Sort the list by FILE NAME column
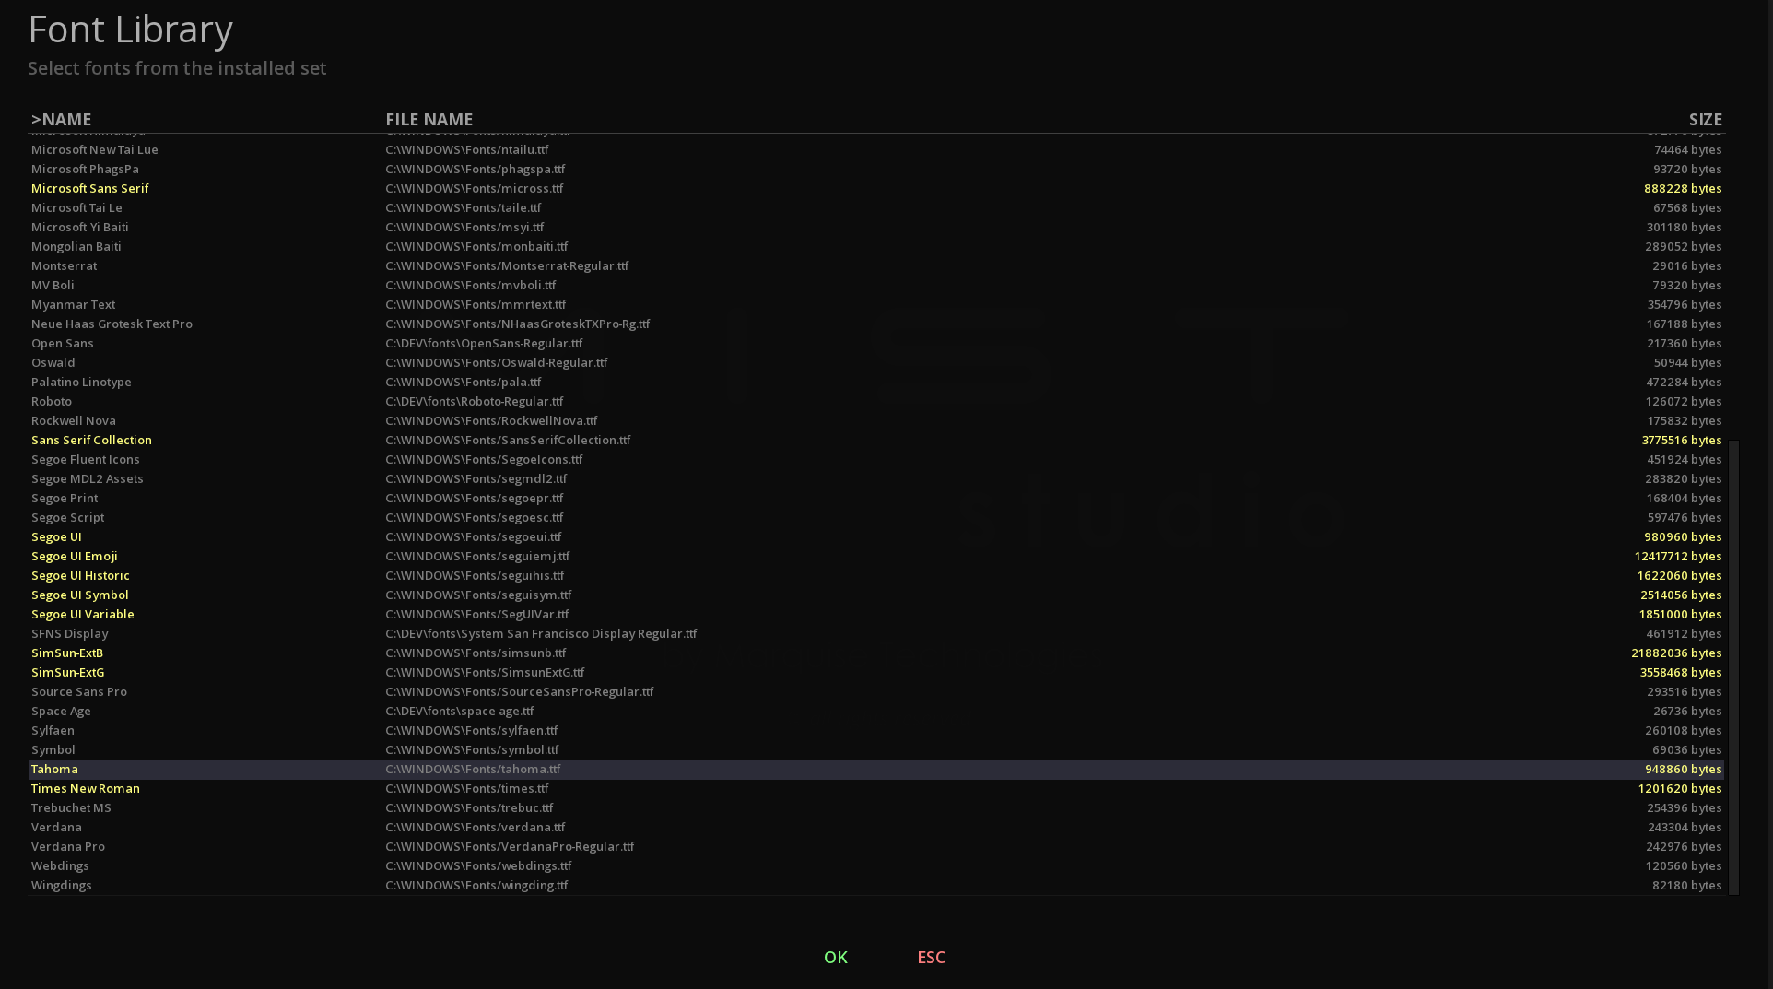The height and width of the screenshot is (989, 1773). point(429,119)
